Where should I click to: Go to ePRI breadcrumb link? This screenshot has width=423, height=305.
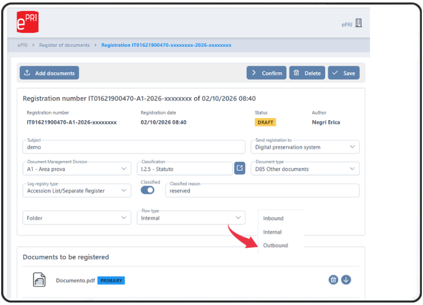click(23, 45)
